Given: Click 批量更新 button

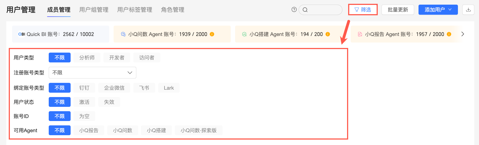Looking at the screenshot, I should pos(398,10).
